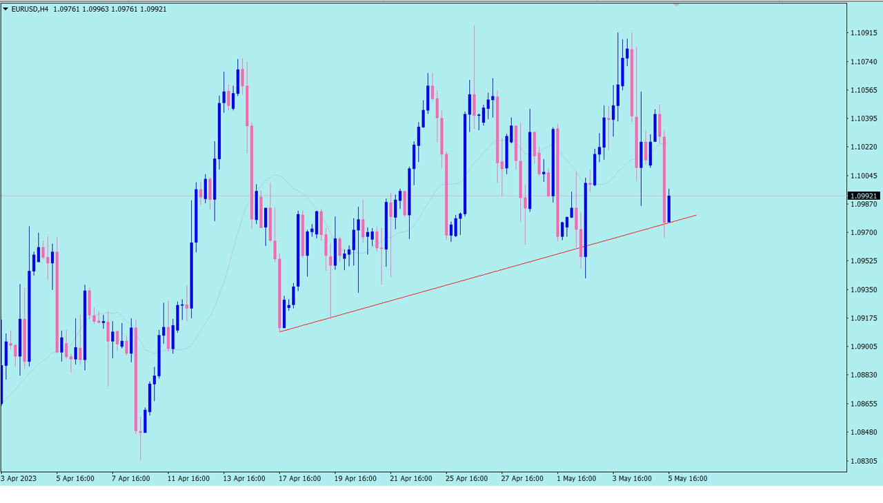Screen dimensions: 883x503
Task: Click the 1.10740 price axis label
Action: pos(864,61)
